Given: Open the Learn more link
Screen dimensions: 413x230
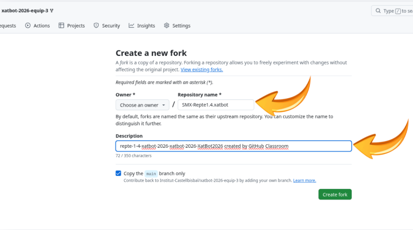Looking at the screenshot, I should tap(305, 180).
